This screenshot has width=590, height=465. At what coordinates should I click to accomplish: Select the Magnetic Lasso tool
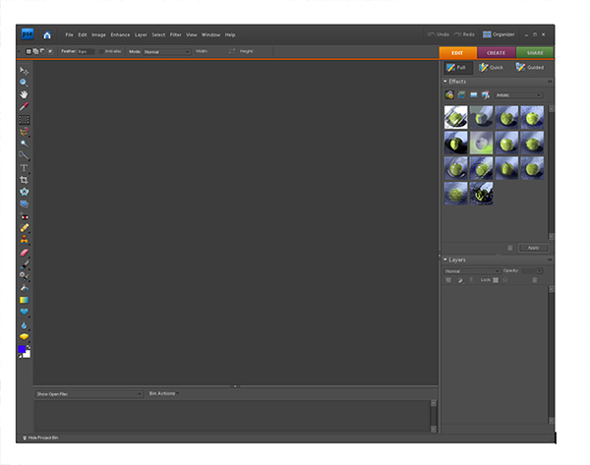point(24,132)
